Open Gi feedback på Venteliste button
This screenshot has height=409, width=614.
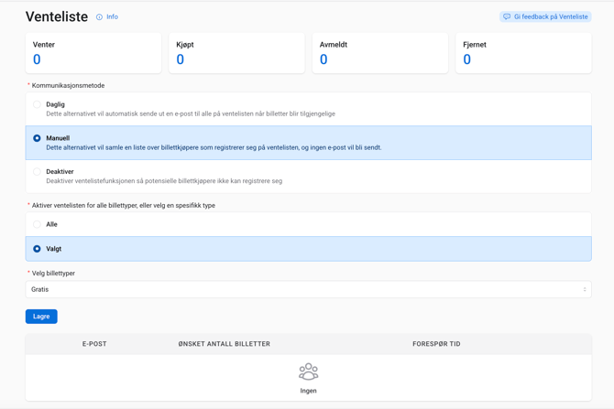tap(545, 16)
